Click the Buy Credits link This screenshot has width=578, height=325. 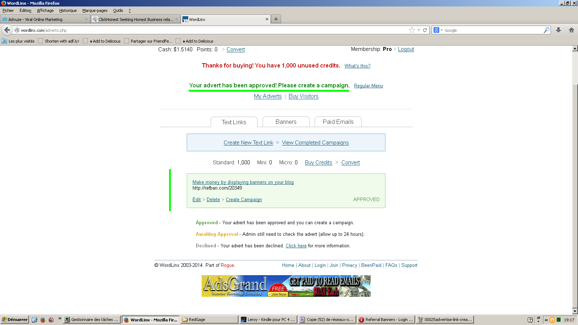pos(318,162)
